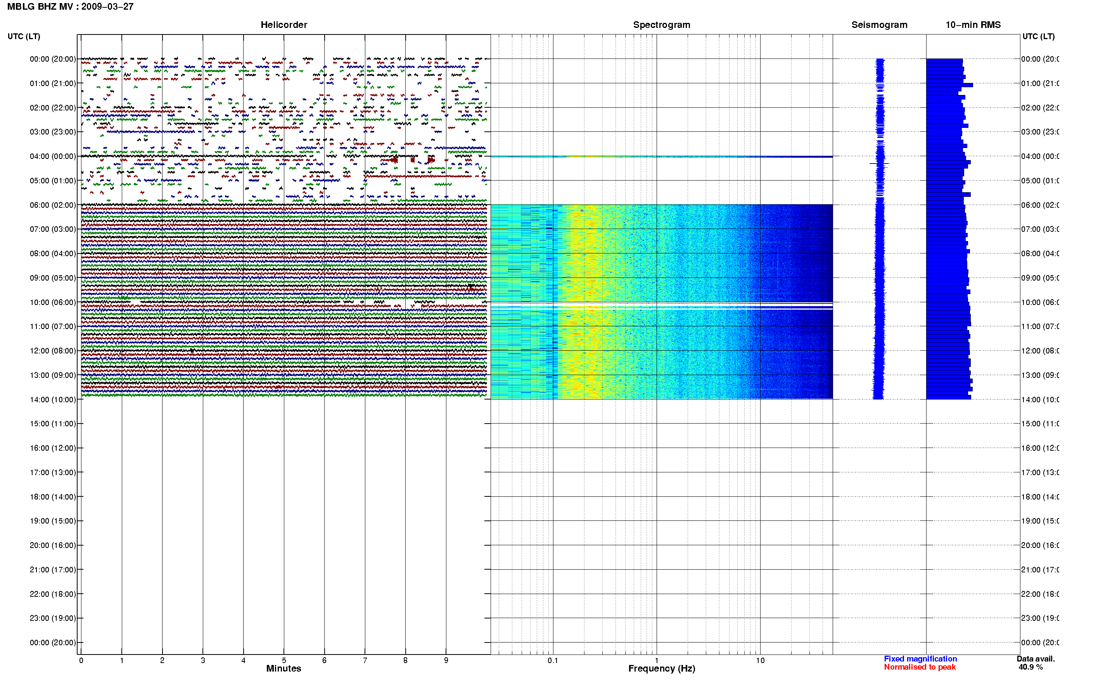This screenshot has width=1103, height=689.
Task: Click the '02:00 (22:00)' time label on left axis
Action: 53,108
